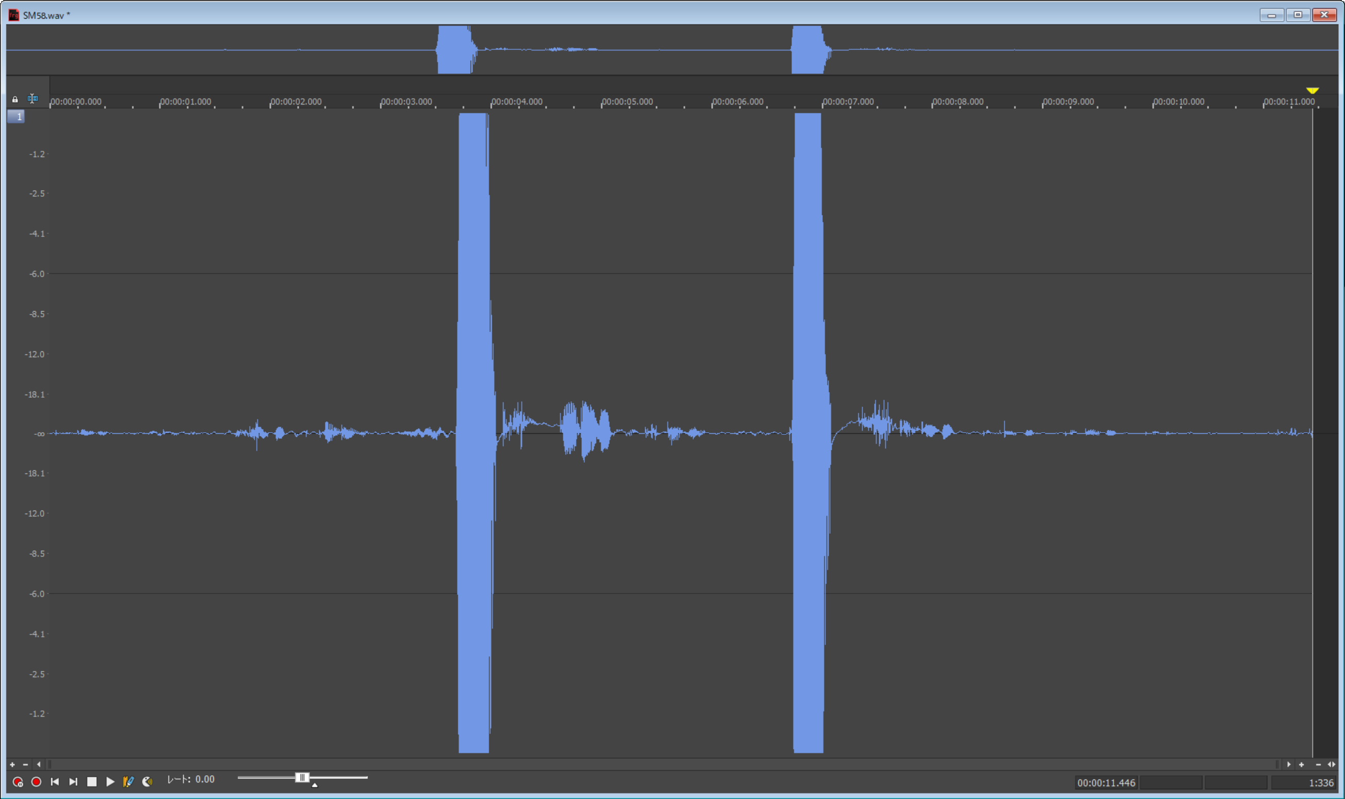The height and width of the screenshot is (799, 1345).
Task: Click the cursor position field 00:00:11.446
Action: pos(1106,783)
